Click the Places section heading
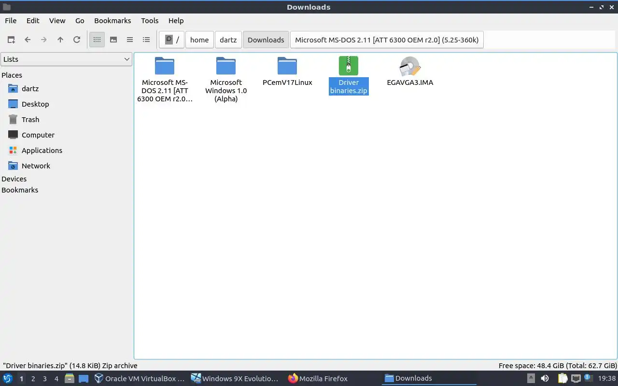The image size is (618, 386). (12, 75)
